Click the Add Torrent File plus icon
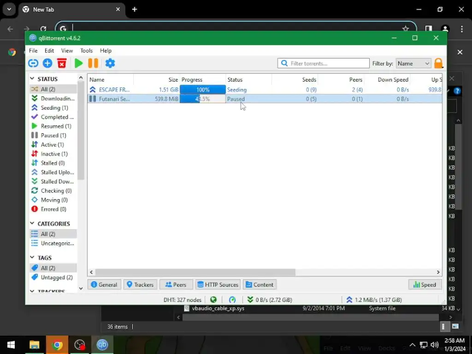 [47, 63]
